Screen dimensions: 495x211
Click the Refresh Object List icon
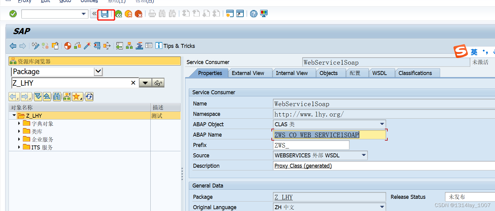89,97
